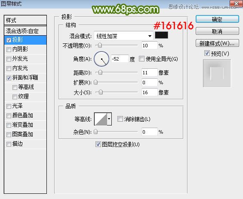Uncheck 图层挖空投影(U) option
The image size is (243, 199).
coord(98,144)
